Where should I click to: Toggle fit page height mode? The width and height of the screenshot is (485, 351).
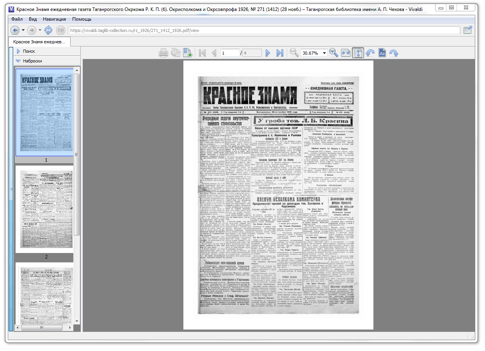[358, 53]
